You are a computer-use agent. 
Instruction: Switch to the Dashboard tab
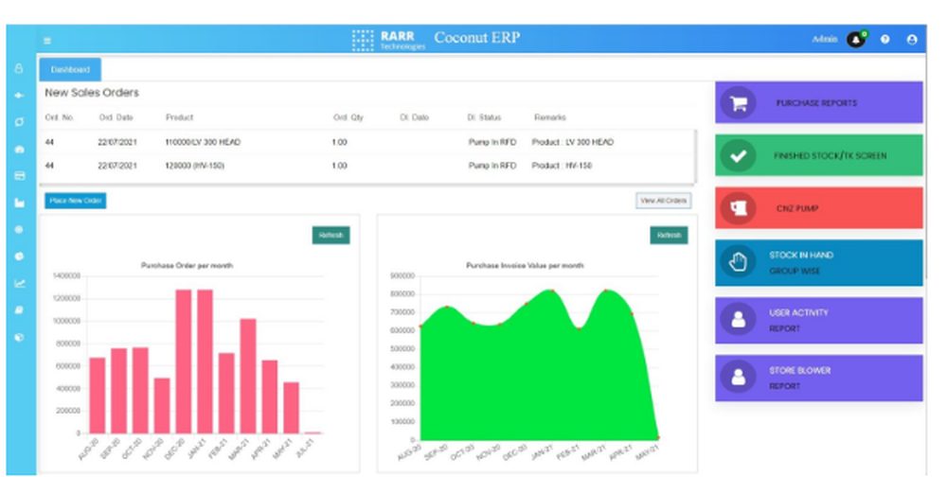pyautogui.click(x=70, y=70)
